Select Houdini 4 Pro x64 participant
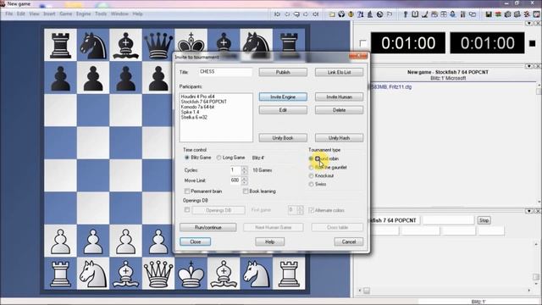542x305 pixels. tap(197, 97)
